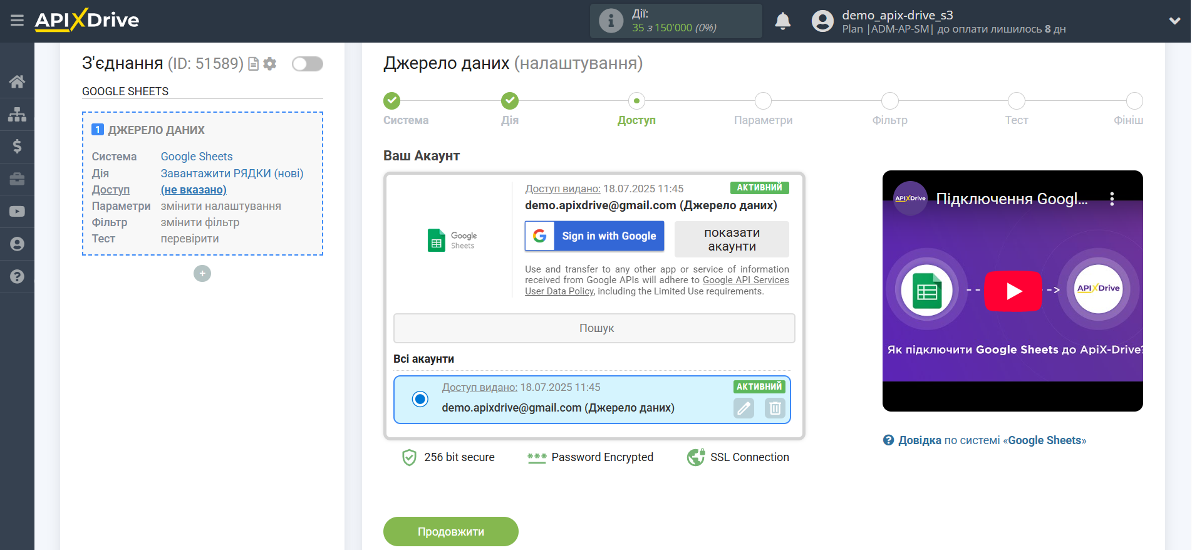Screen dimensions: 1192x550
Task: Open billing dollar icon in sidebar
Action: (x=17, y=147)
